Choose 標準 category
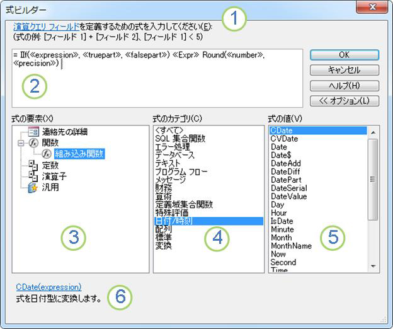This screenshot has width=393, height=329. pos(208,238)
